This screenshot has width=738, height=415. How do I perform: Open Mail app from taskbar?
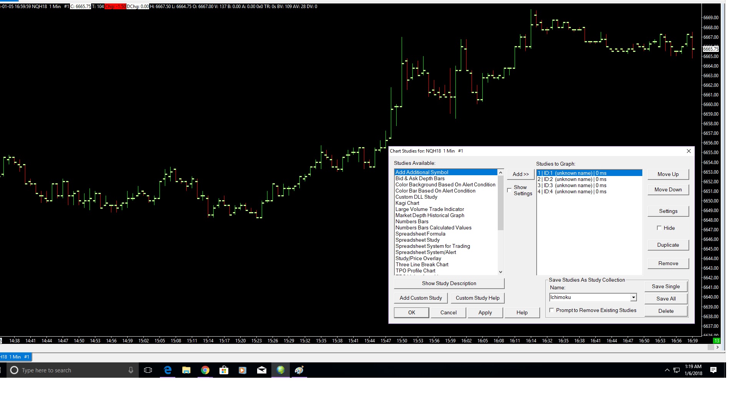(x=262, y=370)
